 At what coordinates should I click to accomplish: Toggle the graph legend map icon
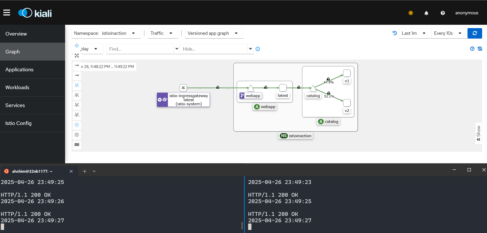click(x=77, y=145)
